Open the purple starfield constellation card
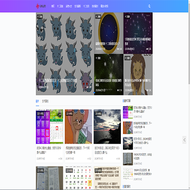The width and height of the screenshot is (190, 190). pyautogui.click(x=138, y=33)
